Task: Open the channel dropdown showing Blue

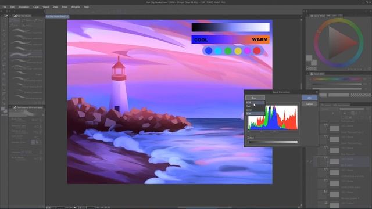Action: pyautogui.click(x=255, y=98)
